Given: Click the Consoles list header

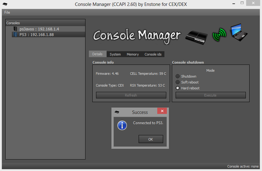Looking at the screenshot, I should [45, 23].
